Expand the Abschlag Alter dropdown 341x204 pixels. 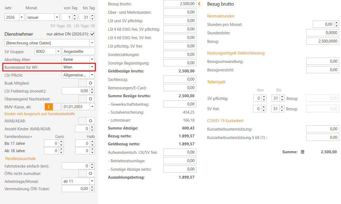coord(92,59)
